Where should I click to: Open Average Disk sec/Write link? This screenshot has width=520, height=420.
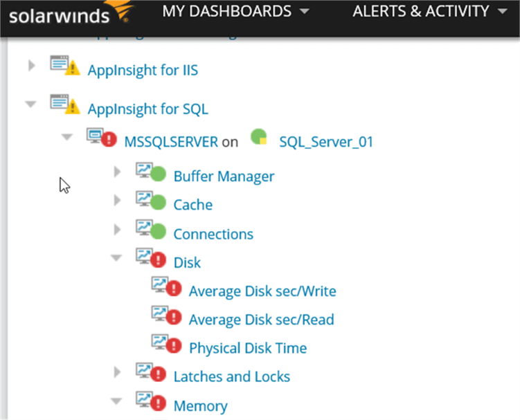coord(262,291)
